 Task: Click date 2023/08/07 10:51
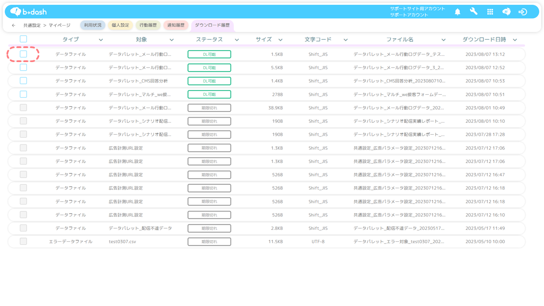pos(485,94)
